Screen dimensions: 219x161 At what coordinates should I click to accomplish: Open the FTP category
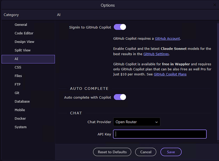tap(28, 84)
